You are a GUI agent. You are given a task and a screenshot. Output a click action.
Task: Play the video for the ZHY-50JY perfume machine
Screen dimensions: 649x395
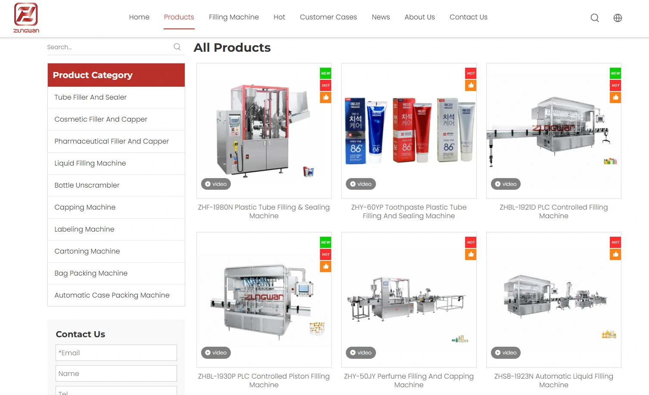click(361, 353)
